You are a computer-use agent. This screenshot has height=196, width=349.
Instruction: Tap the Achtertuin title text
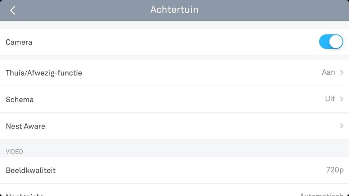point(174,10)
